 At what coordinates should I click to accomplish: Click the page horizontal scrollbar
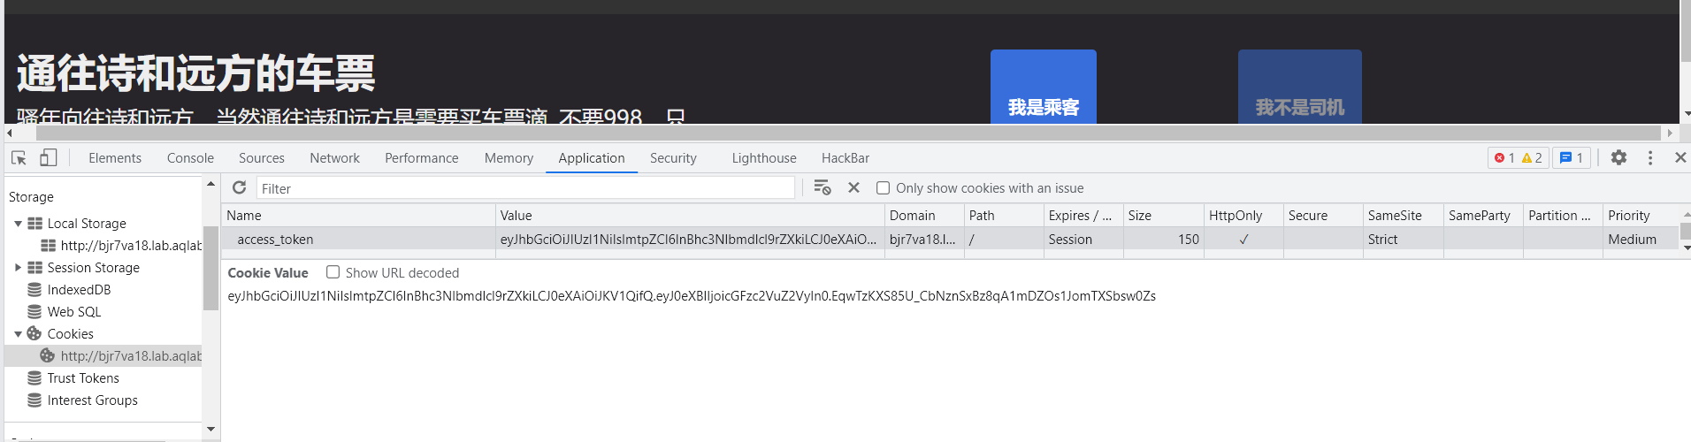(x=848, y=133)
